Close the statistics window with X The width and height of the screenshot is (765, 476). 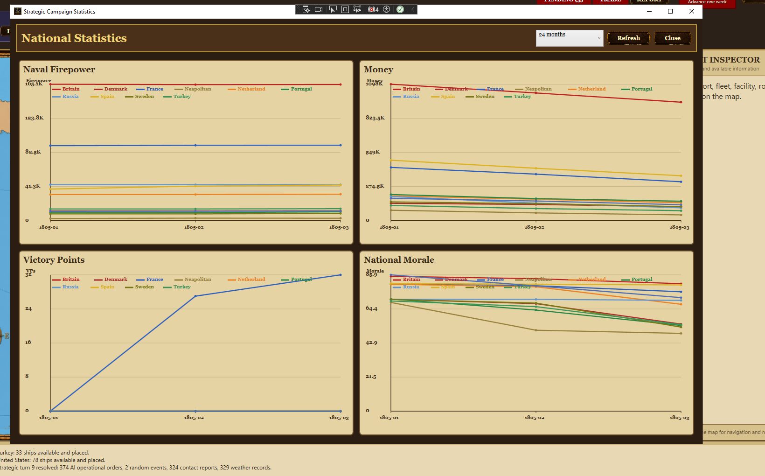[692, 11]
